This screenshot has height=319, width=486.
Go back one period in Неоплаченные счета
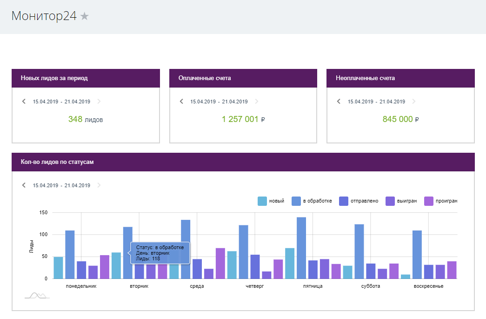click(339, 102)
